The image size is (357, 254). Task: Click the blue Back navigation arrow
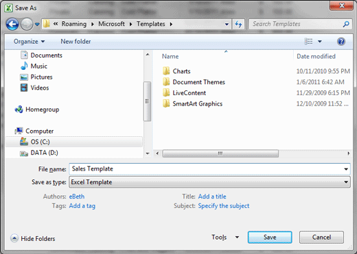coord(12,24)
